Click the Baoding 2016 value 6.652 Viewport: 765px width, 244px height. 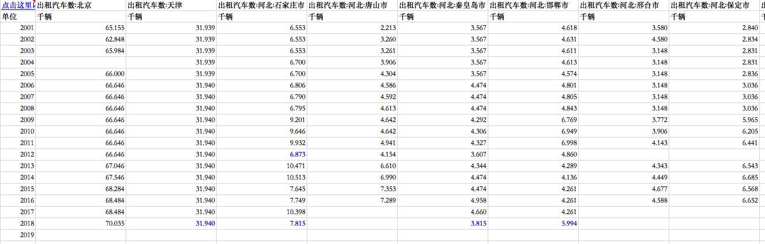[714, 200]
